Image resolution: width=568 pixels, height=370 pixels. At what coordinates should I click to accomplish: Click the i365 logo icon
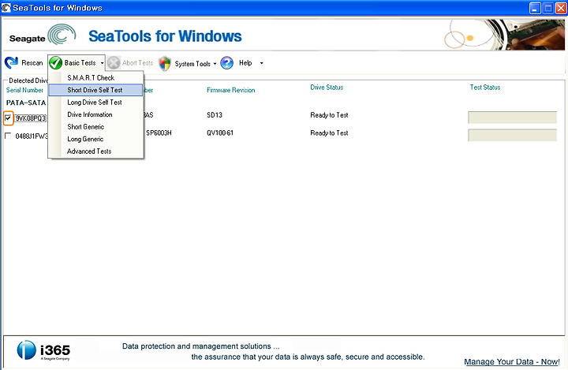click(x=27, y=350)
